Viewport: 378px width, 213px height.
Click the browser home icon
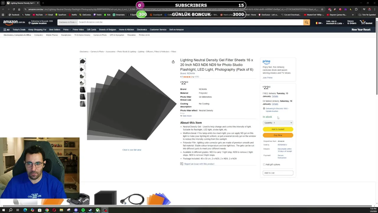click(19, 9)
